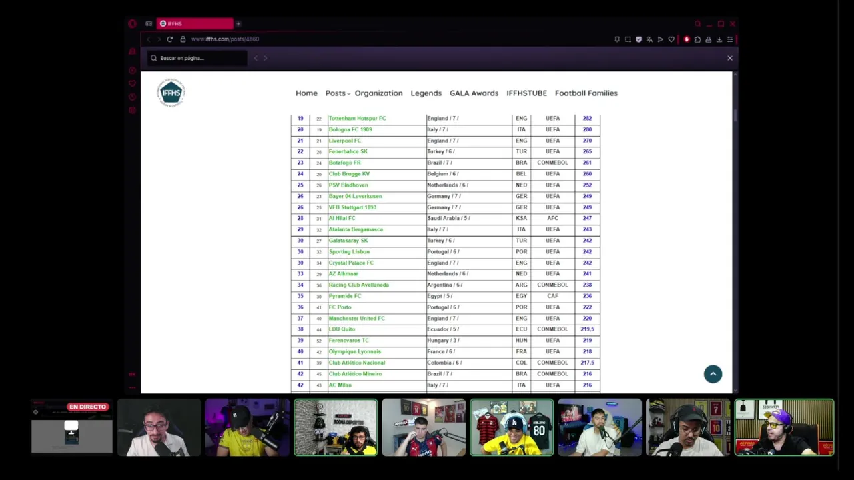Click the padlock site info icon

[x=183, y=39]
